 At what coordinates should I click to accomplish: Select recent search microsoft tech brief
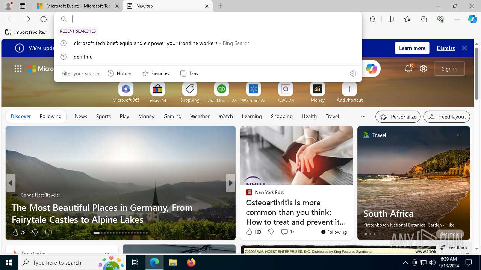click(x=208, y=43)
